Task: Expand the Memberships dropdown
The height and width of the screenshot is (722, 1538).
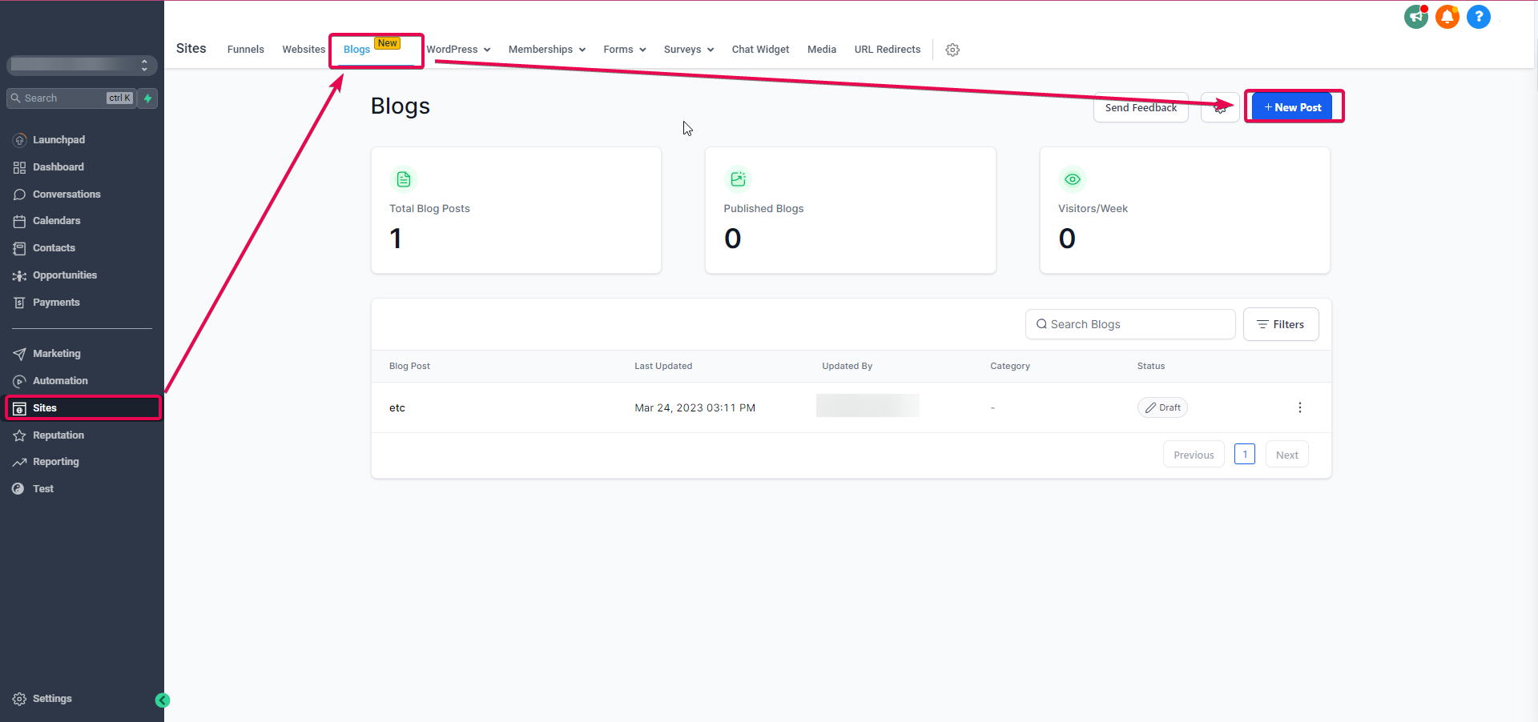Action: pos(546,50)
